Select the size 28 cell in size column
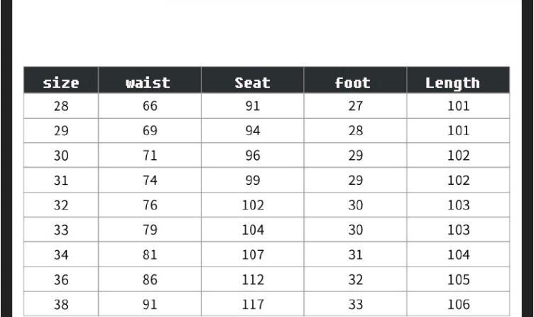534x317 pixels. (61, 106)
